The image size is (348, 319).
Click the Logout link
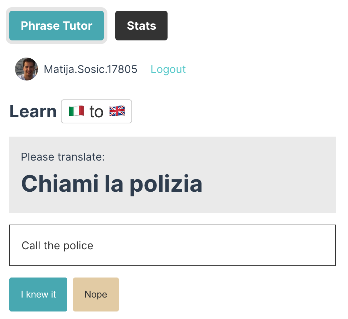168,69
